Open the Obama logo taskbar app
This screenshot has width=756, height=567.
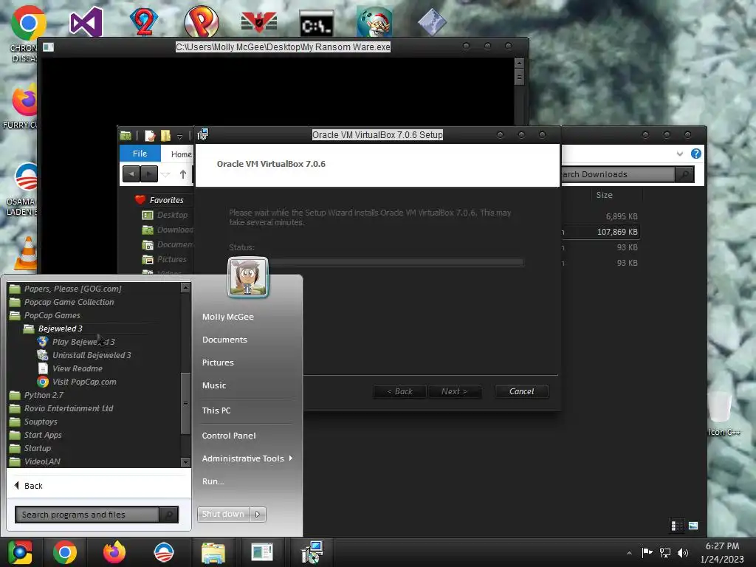coord(163,552)
